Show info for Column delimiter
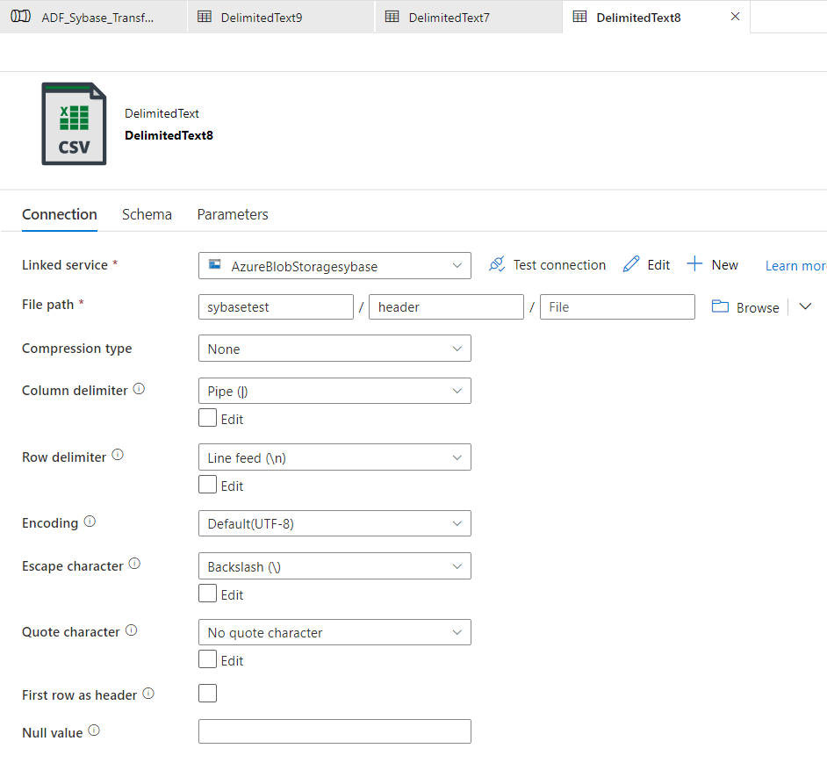This screenshot has width=827, height=770. (139, 389)
